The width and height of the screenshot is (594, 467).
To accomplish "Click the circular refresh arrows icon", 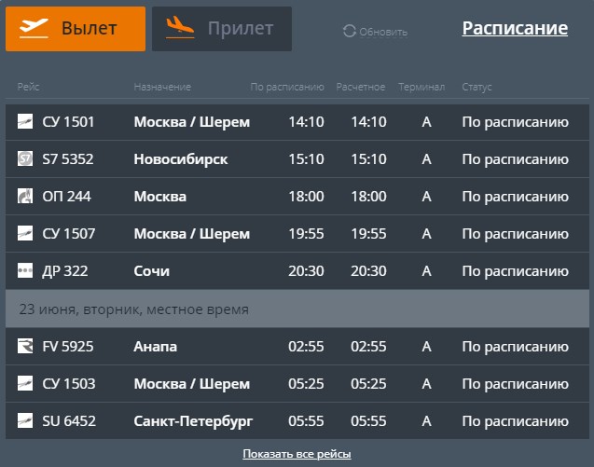I will [x=350, y=32].
